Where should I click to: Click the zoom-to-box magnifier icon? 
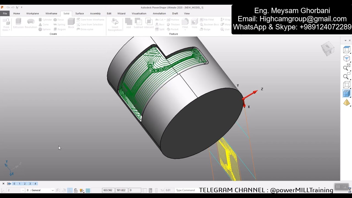click(x=346, y=76)
